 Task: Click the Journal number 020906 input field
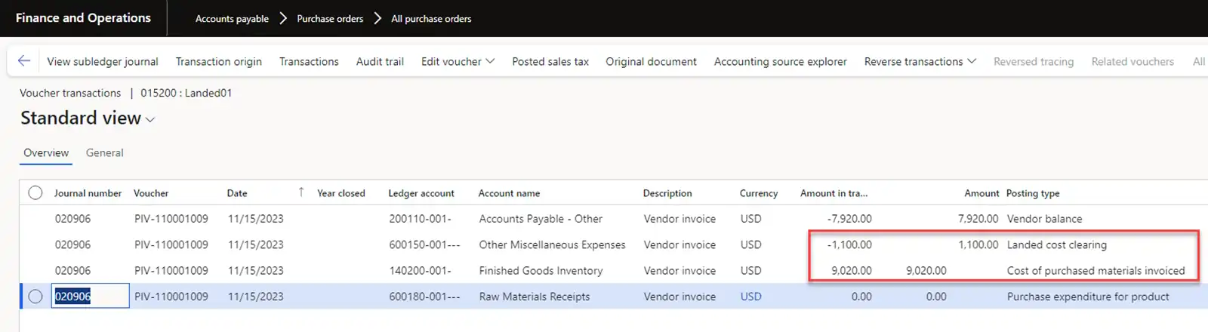coord(91,297)
